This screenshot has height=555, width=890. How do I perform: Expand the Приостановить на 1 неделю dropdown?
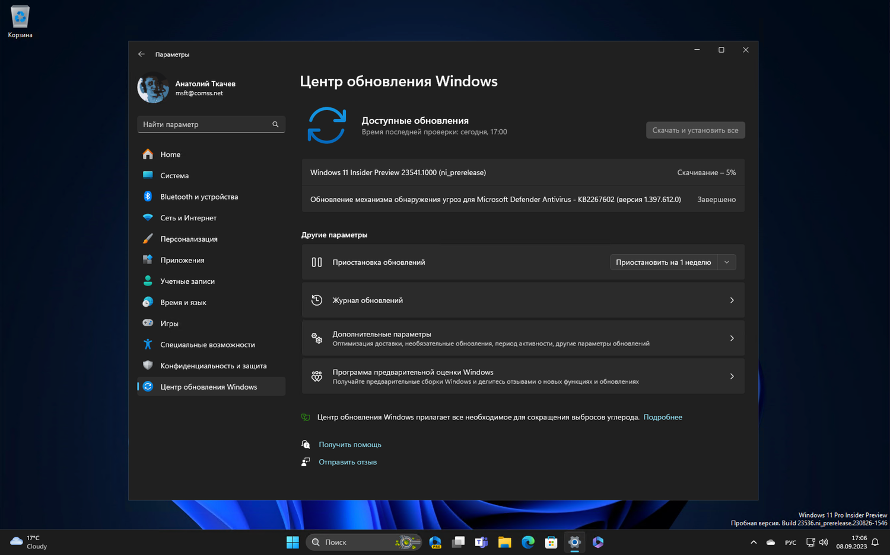[726, 262]
